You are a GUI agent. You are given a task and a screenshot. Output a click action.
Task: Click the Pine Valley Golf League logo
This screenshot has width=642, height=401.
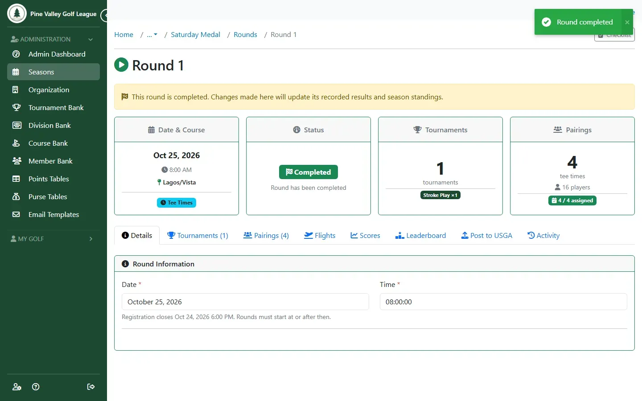17,13
